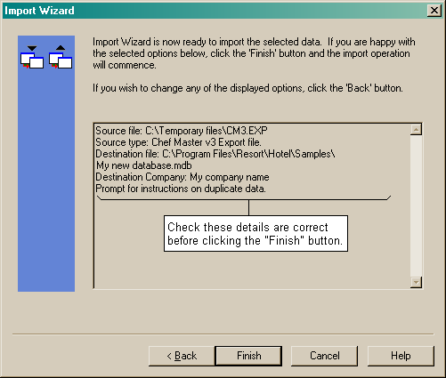This screenshot has height=378, width=446.
Task: Select 'Prompt for instructions on duplicate data.' line
Action: [x=181, y=189]
